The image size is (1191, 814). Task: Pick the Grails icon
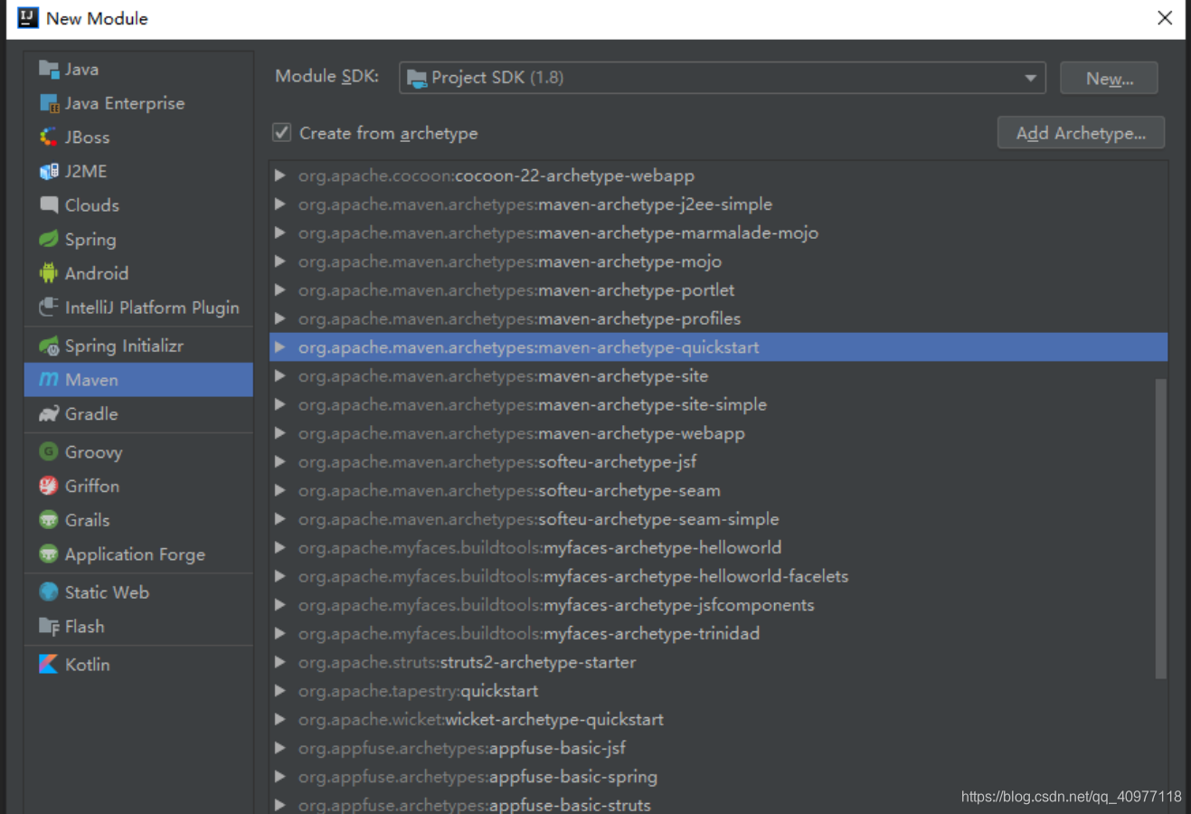pos(49,520)
